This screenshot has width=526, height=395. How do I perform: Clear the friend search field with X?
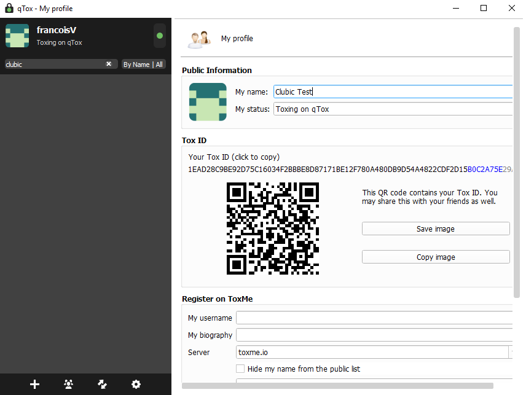point(109,64)
